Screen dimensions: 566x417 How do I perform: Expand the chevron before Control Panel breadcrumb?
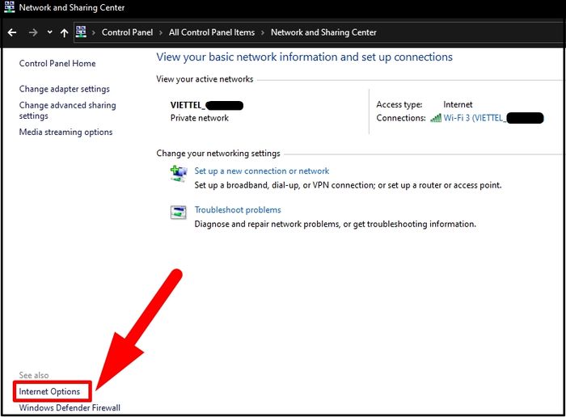[94, 33]
